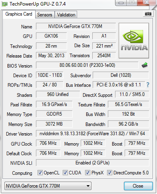Select the Graphics Card tab

(19, 14)
